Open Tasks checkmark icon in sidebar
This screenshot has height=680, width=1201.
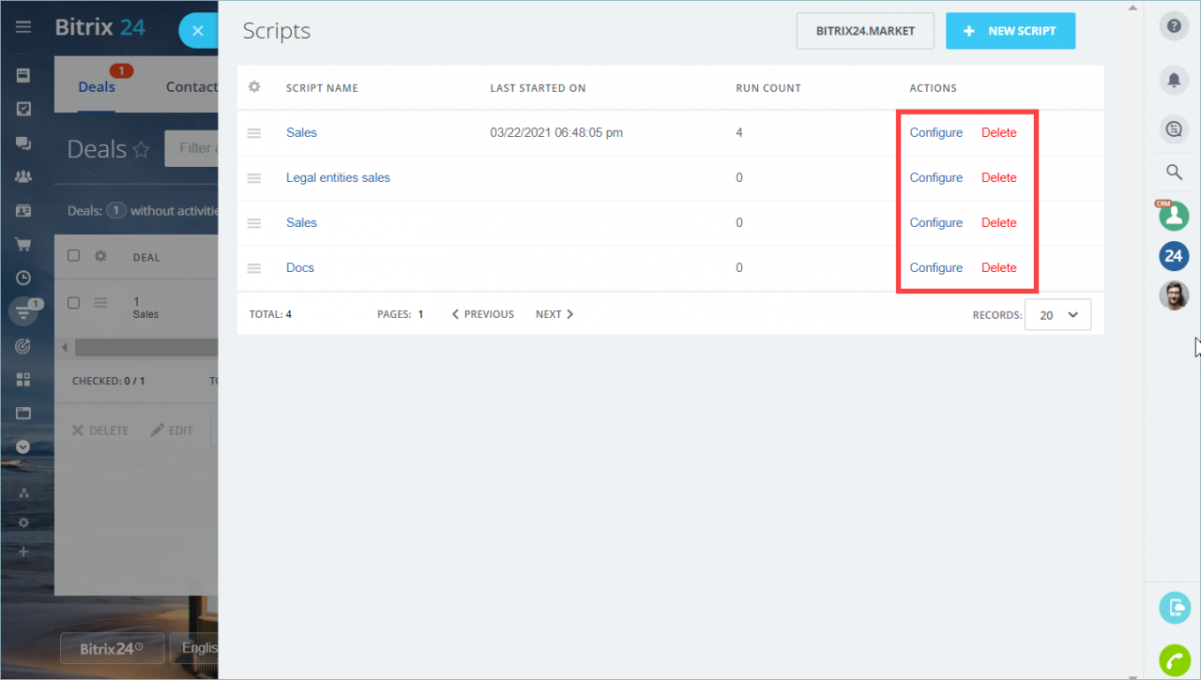coord(23,109)
